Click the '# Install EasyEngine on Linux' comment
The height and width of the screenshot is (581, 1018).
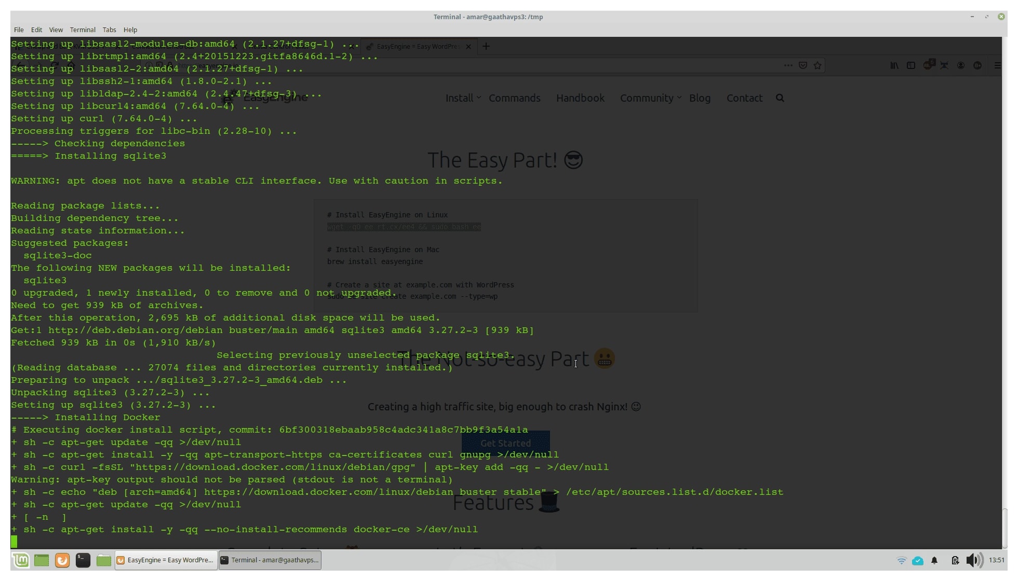pos(387,215)
